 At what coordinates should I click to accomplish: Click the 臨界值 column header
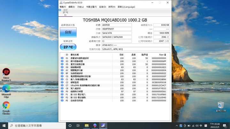click(x=145, y=55)
